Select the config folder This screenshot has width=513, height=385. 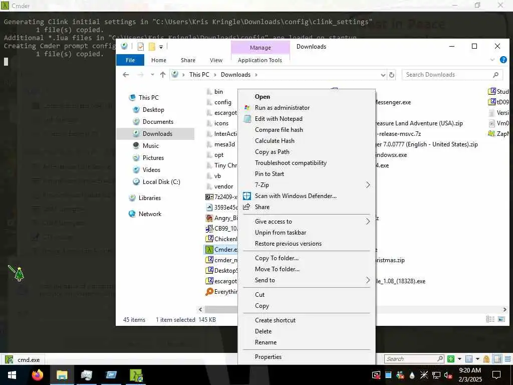point(223,102)
